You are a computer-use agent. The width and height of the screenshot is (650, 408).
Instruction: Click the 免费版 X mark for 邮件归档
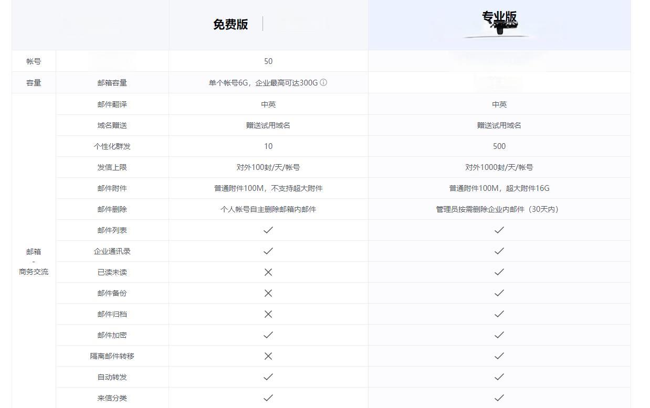point(268,314)
